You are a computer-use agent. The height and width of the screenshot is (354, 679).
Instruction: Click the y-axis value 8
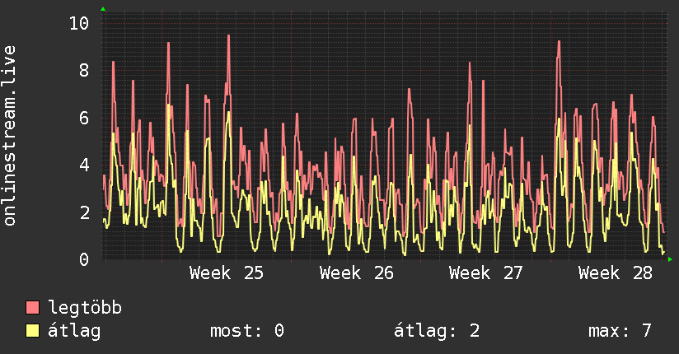click(x=84, y=70)
